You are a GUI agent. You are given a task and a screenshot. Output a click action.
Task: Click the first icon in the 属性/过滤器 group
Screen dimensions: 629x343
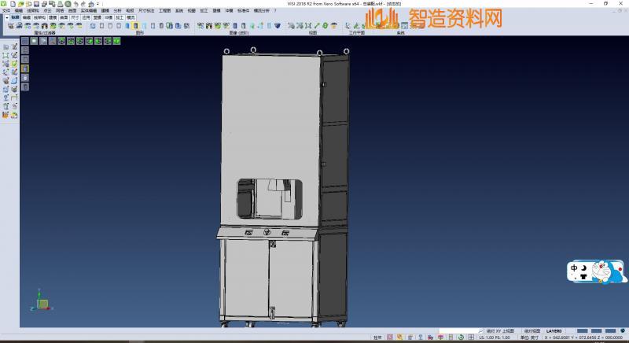pos(10,26)
